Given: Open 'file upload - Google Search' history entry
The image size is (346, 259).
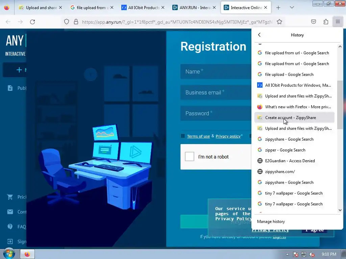Looking at the screenshot, I should 294,75.
